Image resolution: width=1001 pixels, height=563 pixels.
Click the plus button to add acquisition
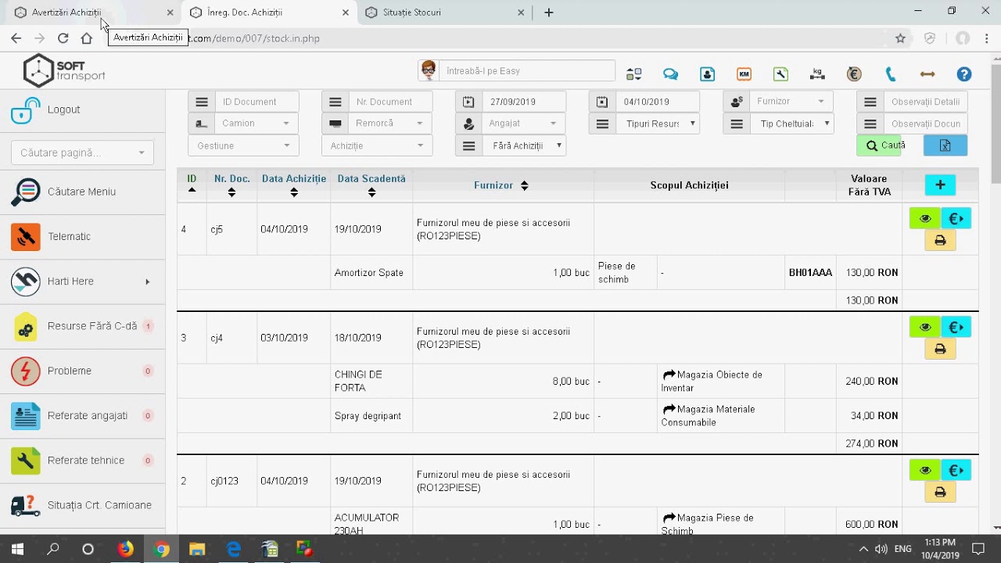click(x=940, y=185)
